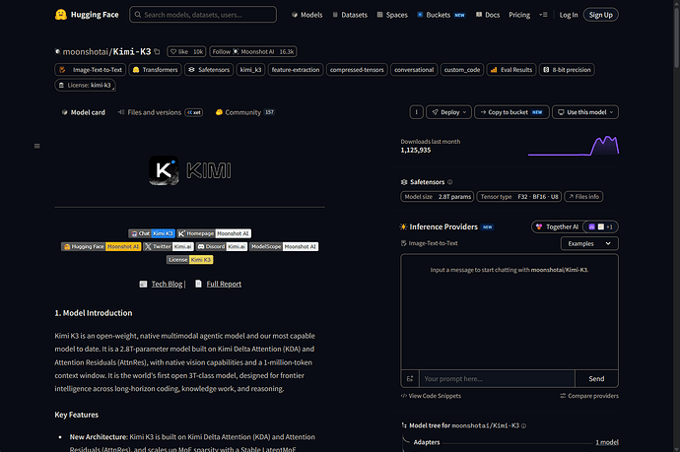Open the +1 additional providers selector
The height and width of the screenshot is (452, 680).
600,226
